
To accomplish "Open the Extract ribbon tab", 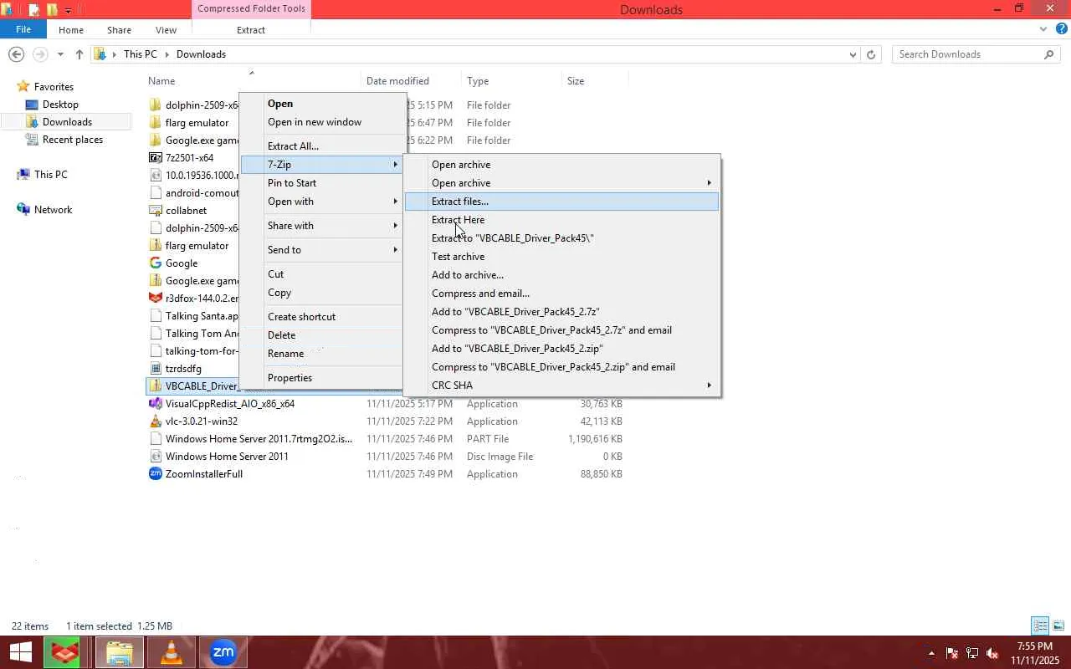I will (x=251, y=30).
